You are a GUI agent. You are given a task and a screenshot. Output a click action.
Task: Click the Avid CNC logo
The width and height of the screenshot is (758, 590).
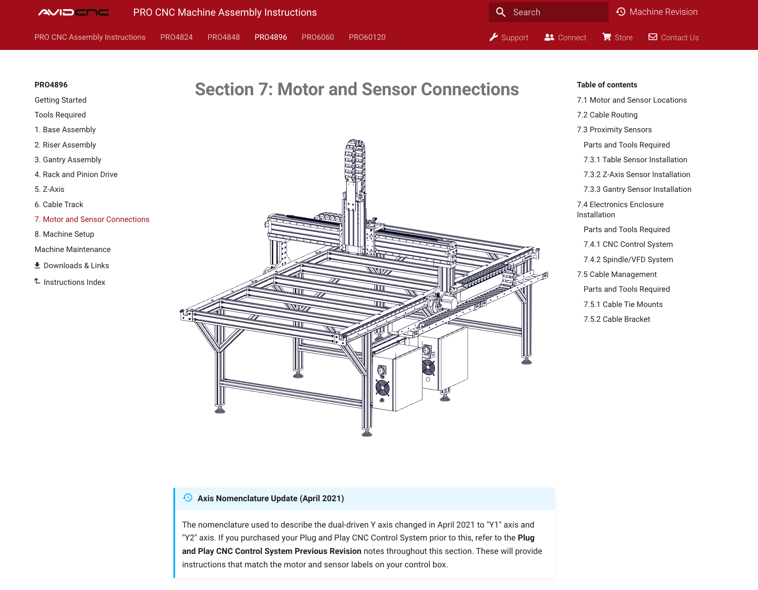pos(73,12)
